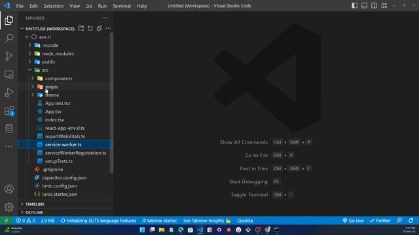Collapse the am-ri root folder

[x=27, y=37]
